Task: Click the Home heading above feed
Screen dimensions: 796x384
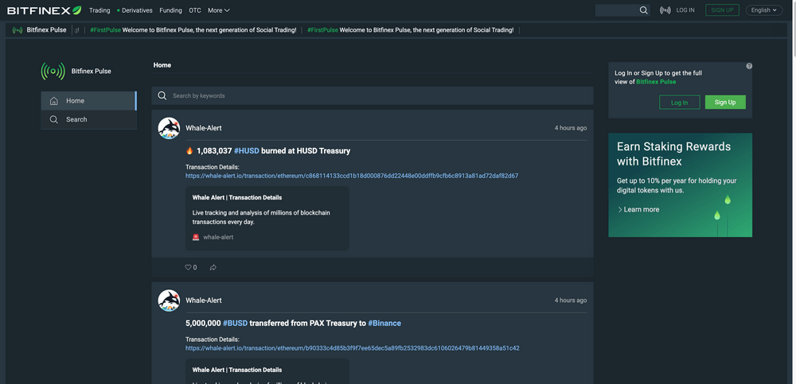Action: [x=162, y=65]
